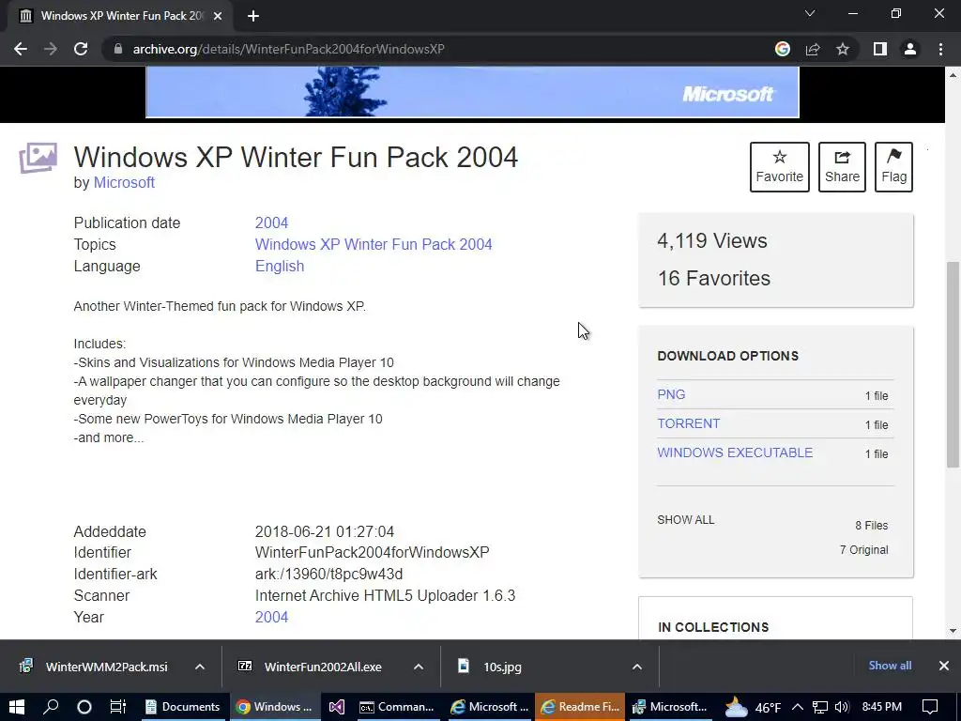Click the scrollbar down arrow
Screen dimensions: 961x721
pyautogui.click(x=953, y=630)
